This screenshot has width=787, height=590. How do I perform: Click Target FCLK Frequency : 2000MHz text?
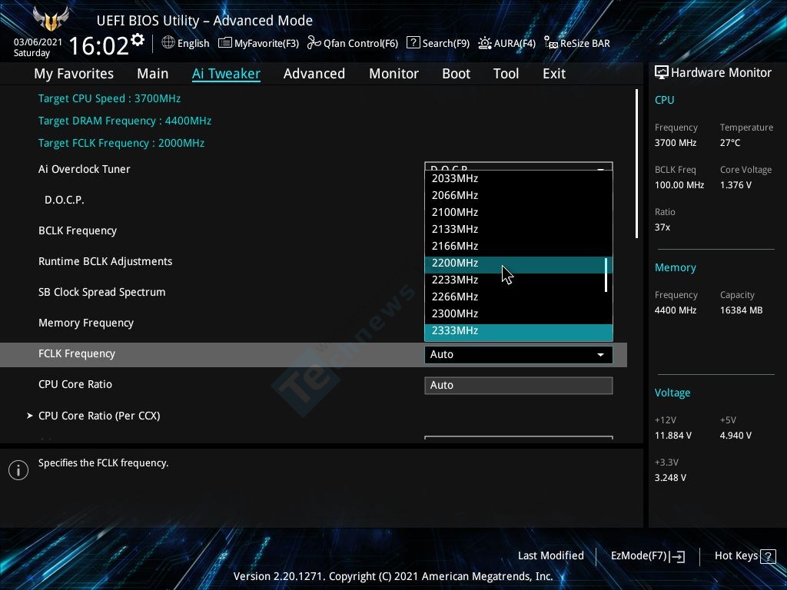pos(121,143)
